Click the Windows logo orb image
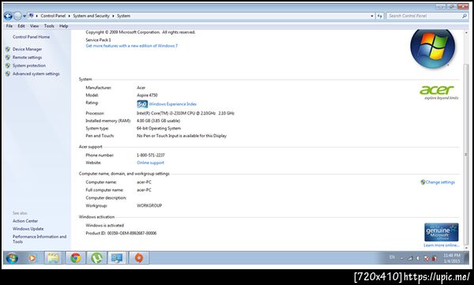The image size is (474, 285). coord(432,48)
